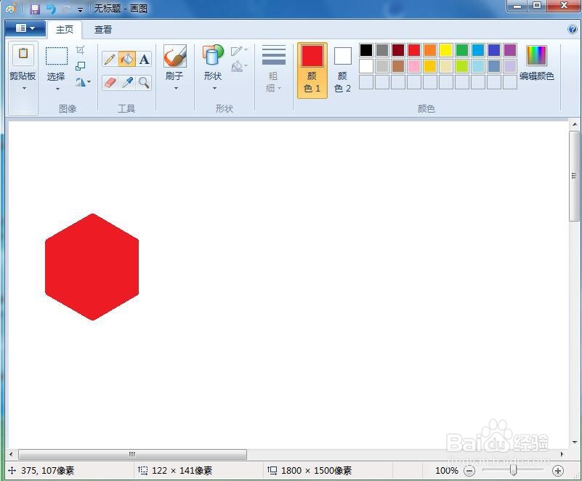Pick the brown color swatch
582x481 pixels.
point(398,66)
